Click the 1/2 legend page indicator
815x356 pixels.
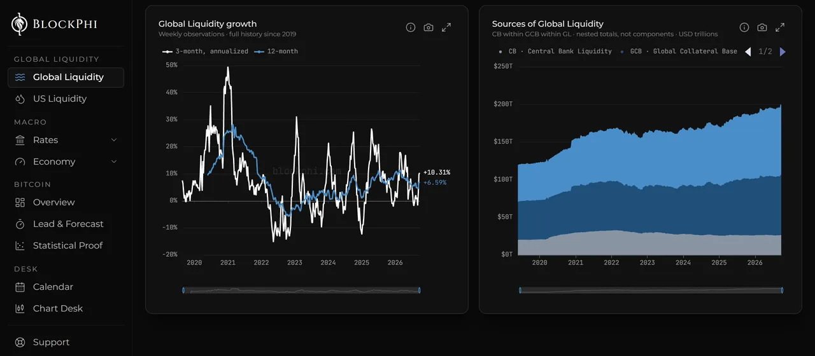click(765, 51)
